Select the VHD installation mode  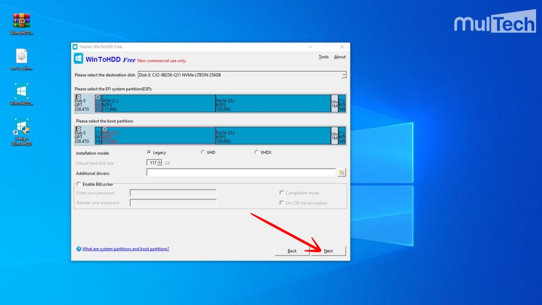[x=203, y=152]
